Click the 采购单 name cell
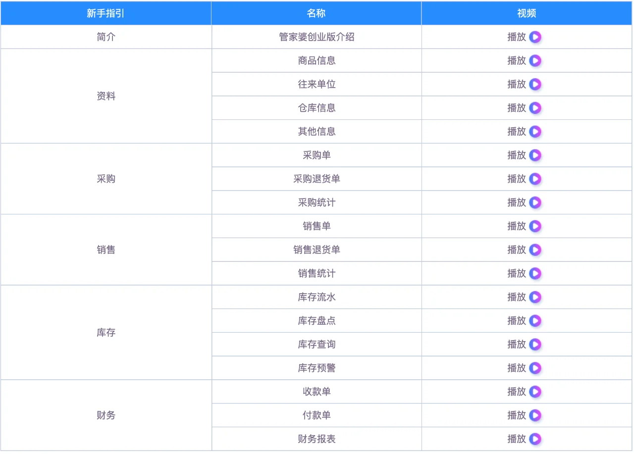Image resolution: width=634 pixels, height=454 pixels. click(317, 155)
